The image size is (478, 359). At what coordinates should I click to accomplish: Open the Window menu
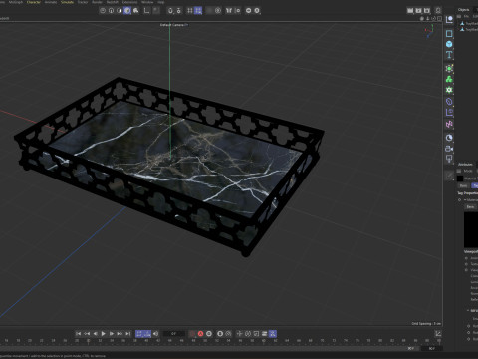point(147,2)
